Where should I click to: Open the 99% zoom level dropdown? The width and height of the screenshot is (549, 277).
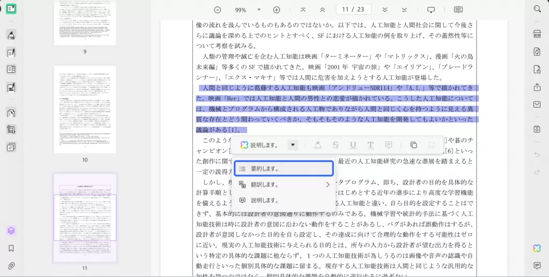click(259, 10)
